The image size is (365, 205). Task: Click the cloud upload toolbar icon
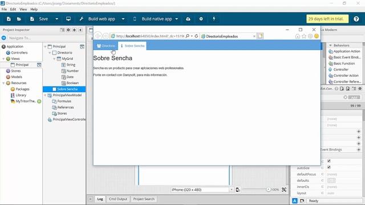pos(188,19)
